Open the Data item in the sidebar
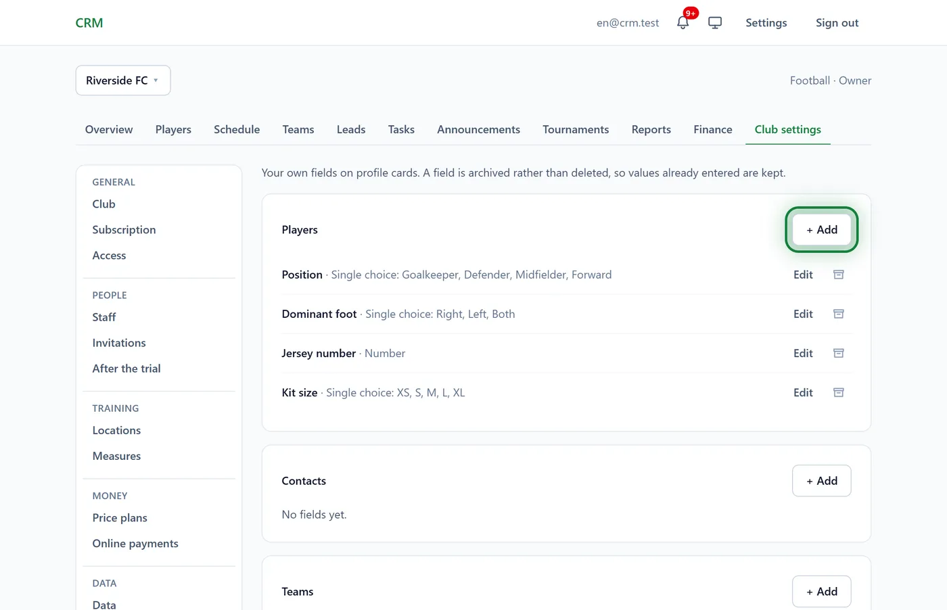This screenshot has height=610, width=947. pyautogui.click(x=104, y=605)
